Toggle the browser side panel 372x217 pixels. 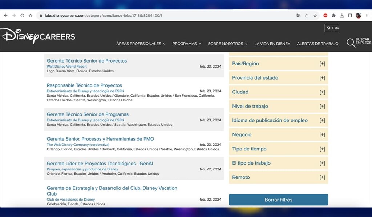(350, 15)
